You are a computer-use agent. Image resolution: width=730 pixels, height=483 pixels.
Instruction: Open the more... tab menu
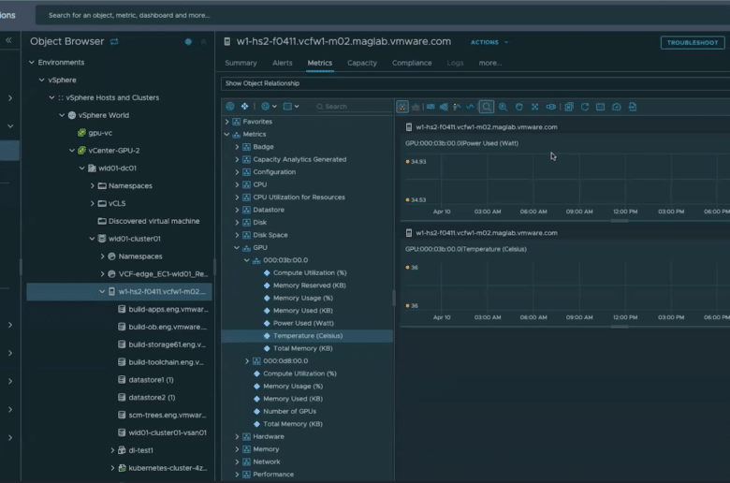pyautogui.click(x=490, y=63)
